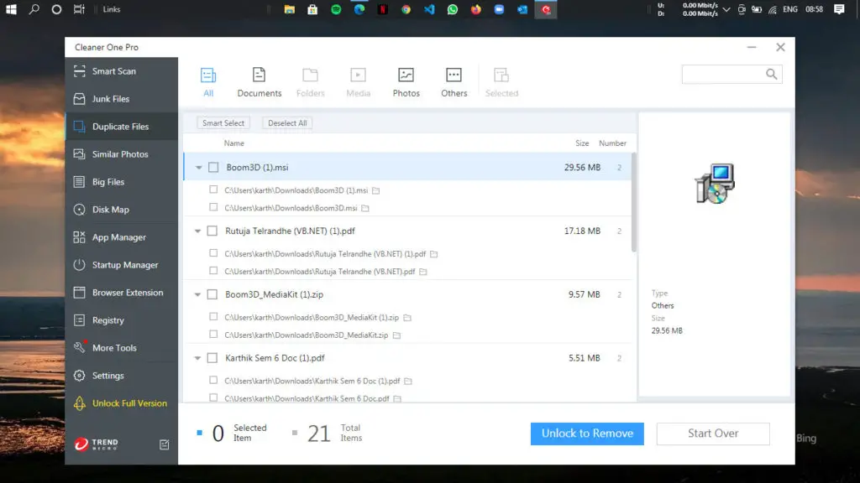Open the Junk Files section
This screenshot has width=860, height=483.
click(121, 99)
